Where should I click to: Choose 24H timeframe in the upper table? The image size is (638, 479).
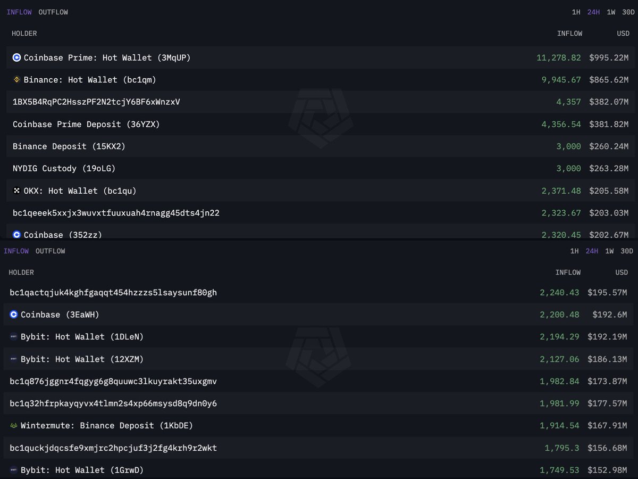coord(593,12)
